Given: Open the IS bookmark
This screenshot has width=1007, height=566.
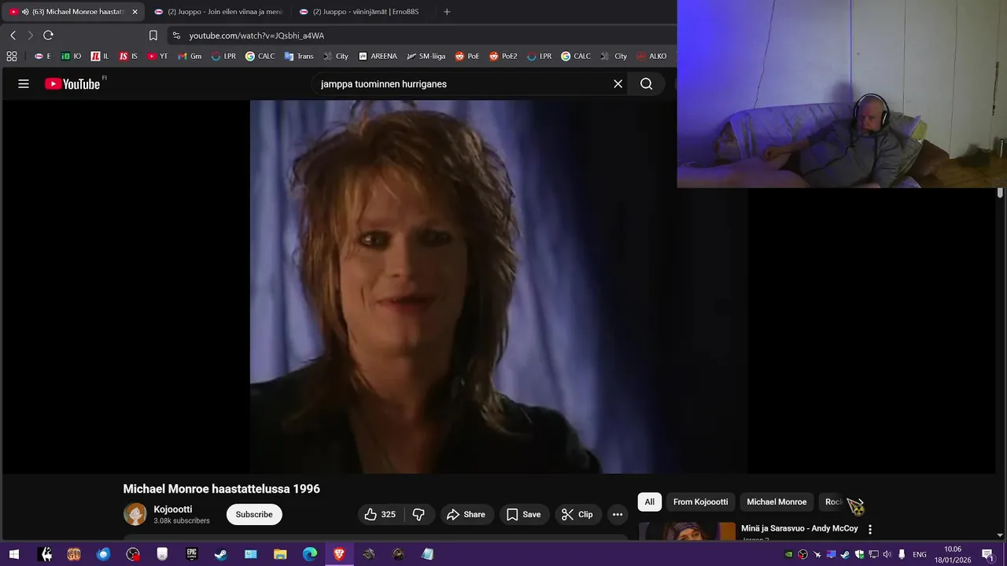Looking at the screenshot, I should coord(128,56).
